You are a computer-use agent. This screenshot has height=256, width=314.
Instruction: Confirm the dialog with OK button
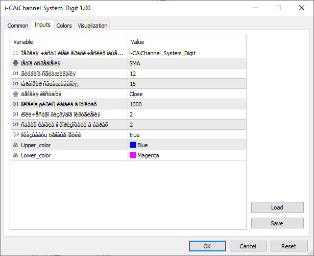207,246
